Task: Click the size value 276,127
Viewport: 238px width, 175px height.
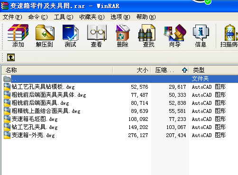Action: (138, 135)
